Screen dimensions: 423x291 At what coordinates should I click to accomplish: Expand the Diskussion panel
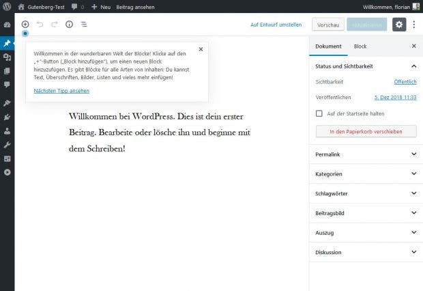pyautogui.click(x=366, y=252)
